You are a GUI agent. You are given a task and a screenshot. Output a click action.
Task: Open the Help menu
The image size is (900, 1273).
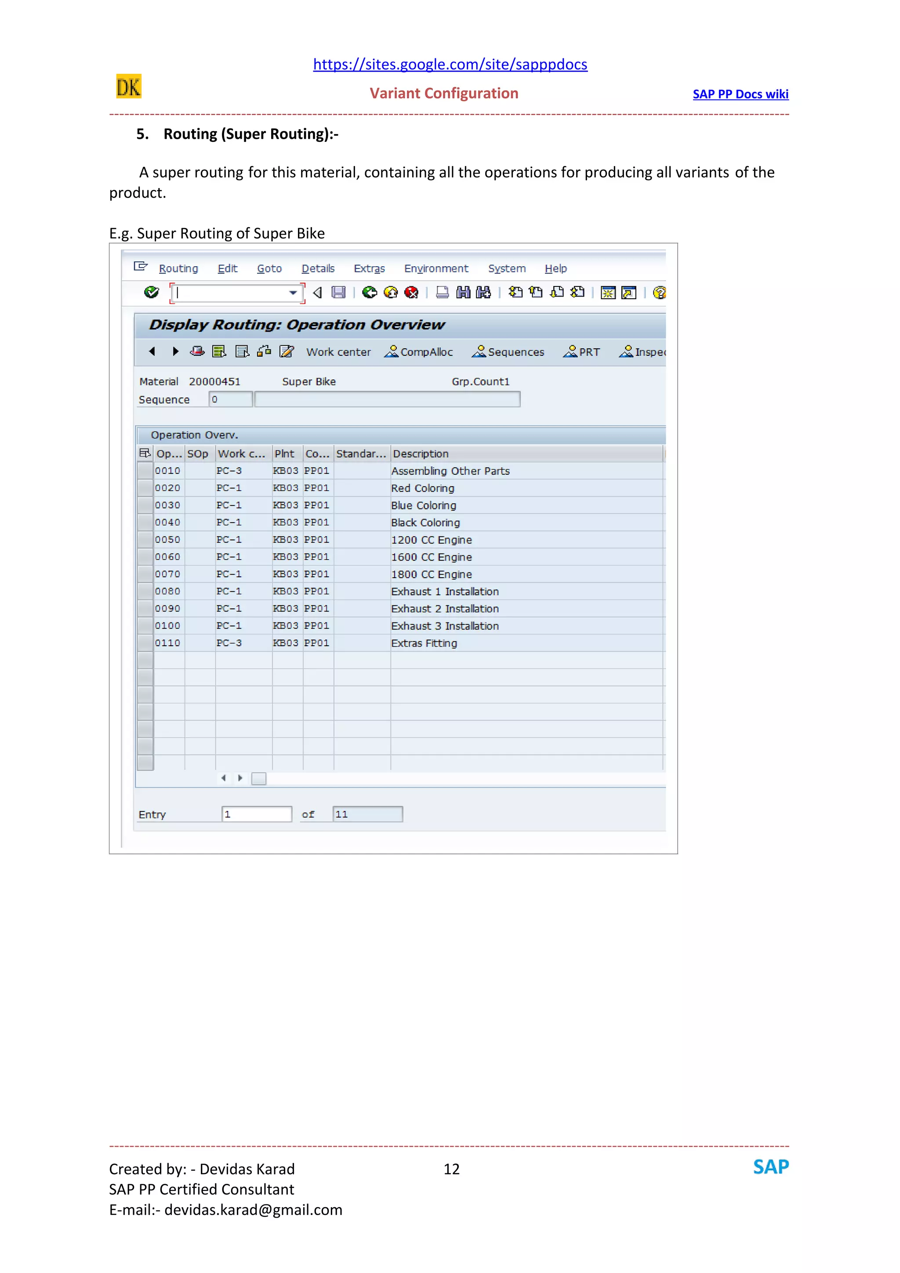[x=555, y=268]
